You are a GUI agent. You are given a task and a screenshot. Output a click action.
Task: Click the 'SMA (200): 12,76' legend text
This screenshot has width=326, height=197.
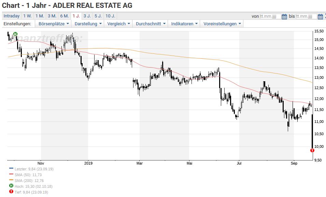click(x=29, y=181)
